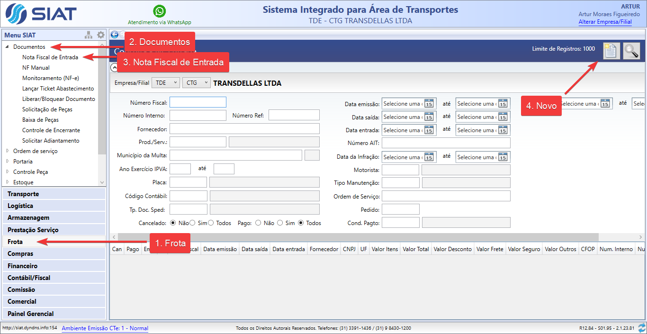Viewport: 647px width, 334px height.
Task: Select 'NF Manual' from Documentos menu
Action: point(36,68)
